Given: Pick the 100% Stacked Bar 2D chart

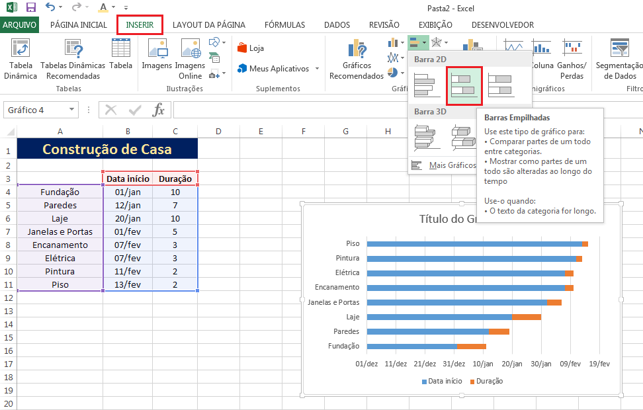Looking at the screenshot, I should [x=501, y=85].
